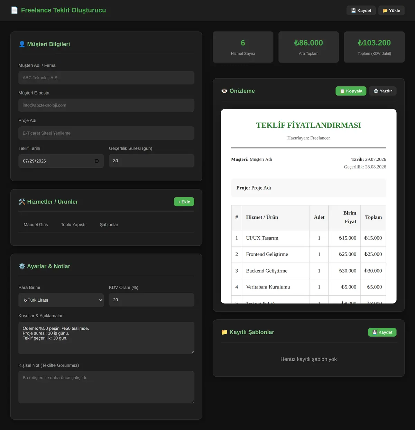Click the Freelance Teklif Oluşturucu title
415x430 pixels.
[x=64, y=10]
